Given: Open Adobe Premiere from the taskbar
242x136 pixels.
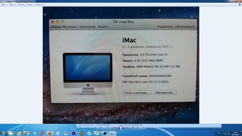Looking at the screenshot, I should pyautogui.click(x=74, y=133).
